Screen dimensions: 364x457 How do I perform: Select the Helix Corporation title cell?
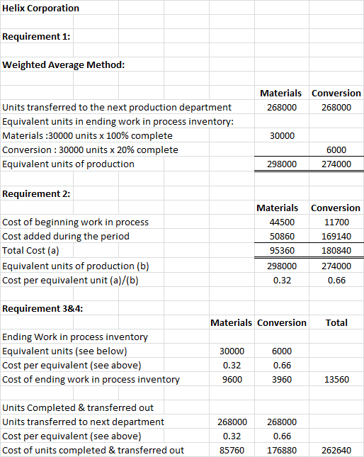40,9
